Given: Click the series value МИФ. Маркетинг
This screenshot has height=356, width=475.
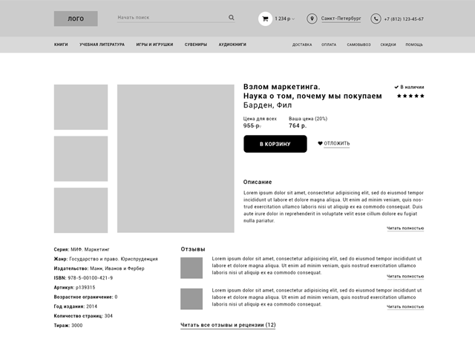Looking at the screenshot, I should click(90, 249).
